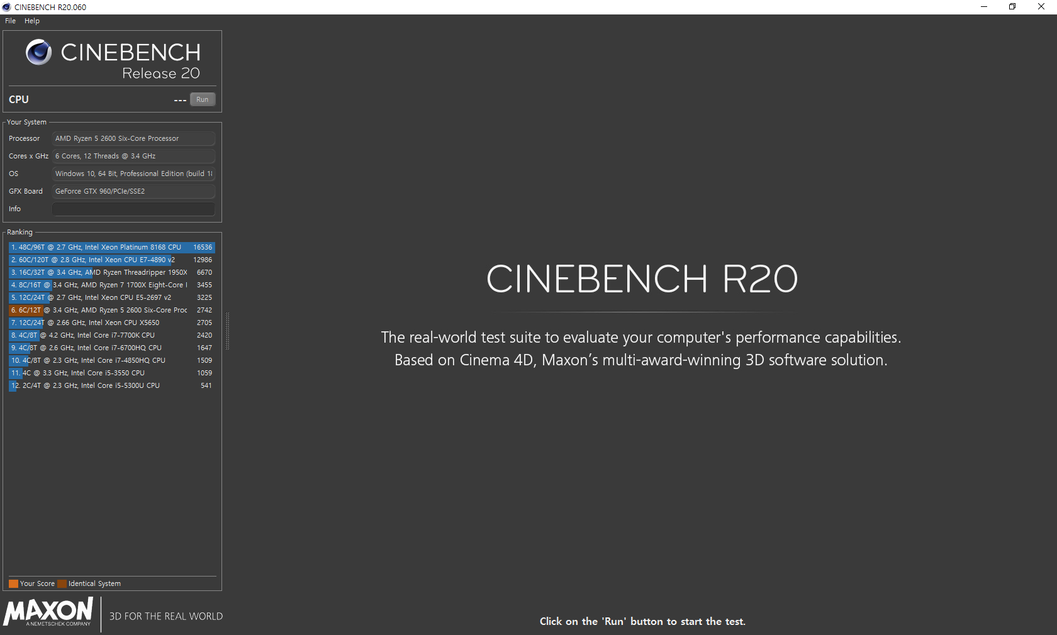
Task: Select the Core i7-6700HQ ranking row
Action: 112,348
